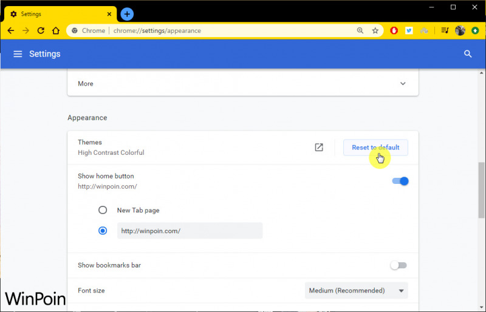Click the address bar URL
This screenshot has height=312, width=486.
(157, 31)
